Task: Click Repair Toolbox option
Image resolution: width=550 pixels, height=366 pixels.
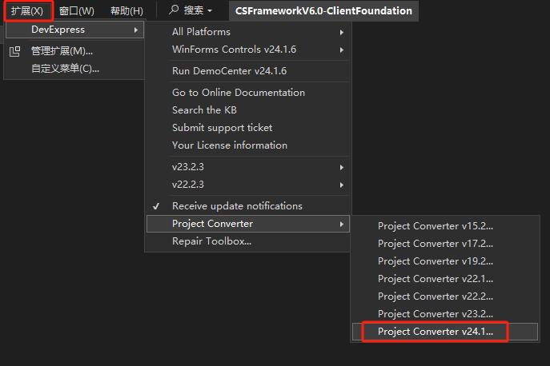Action: 211,241
